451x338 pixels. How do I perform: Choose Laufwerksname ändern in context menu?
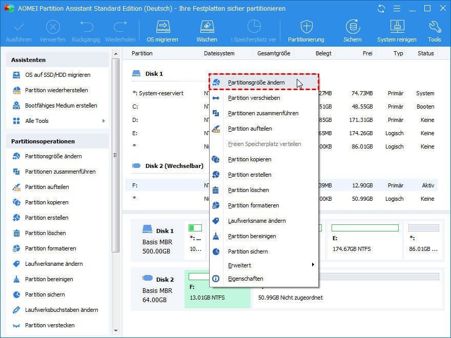click(x=264, y=221)
